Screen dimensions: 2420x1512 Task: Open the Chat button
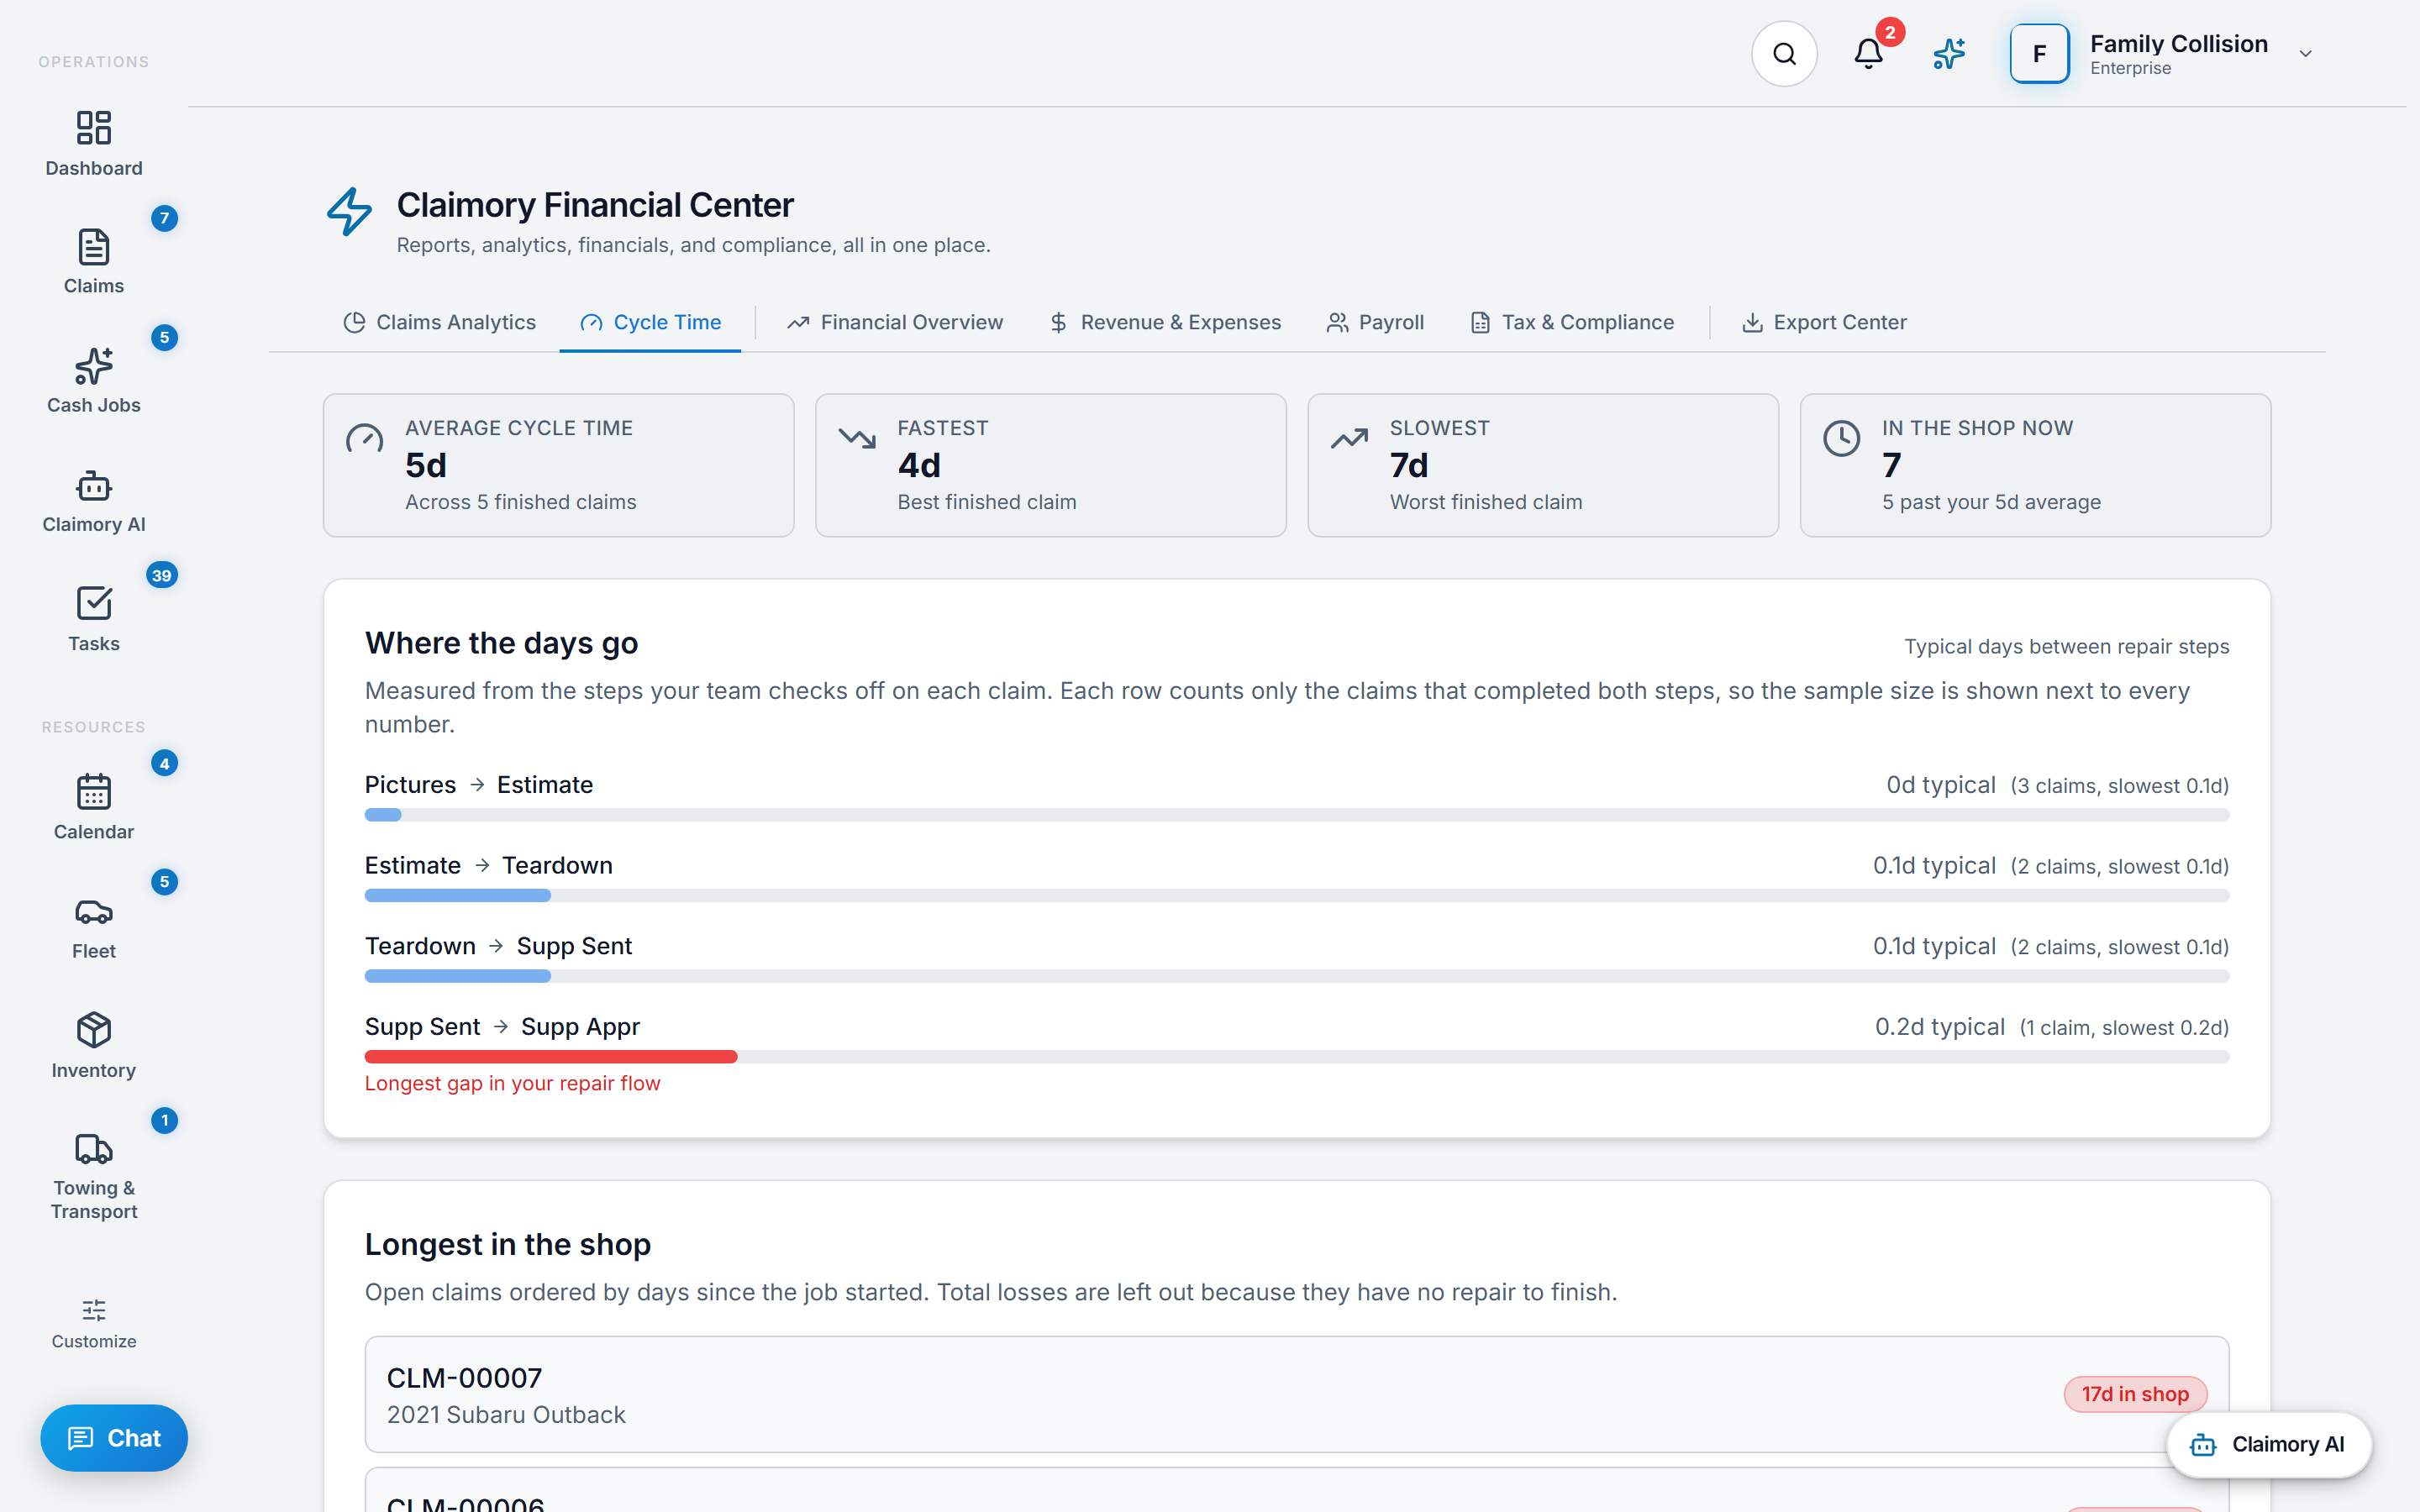[x=114, y=1438]
